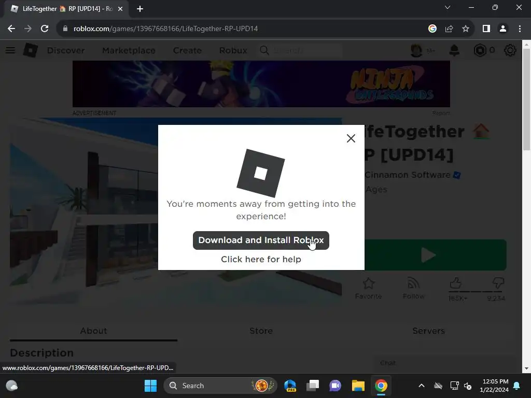531x398 pixels.
Task: Open the Chrome profile icon
Action: click(x=503, y=29)
